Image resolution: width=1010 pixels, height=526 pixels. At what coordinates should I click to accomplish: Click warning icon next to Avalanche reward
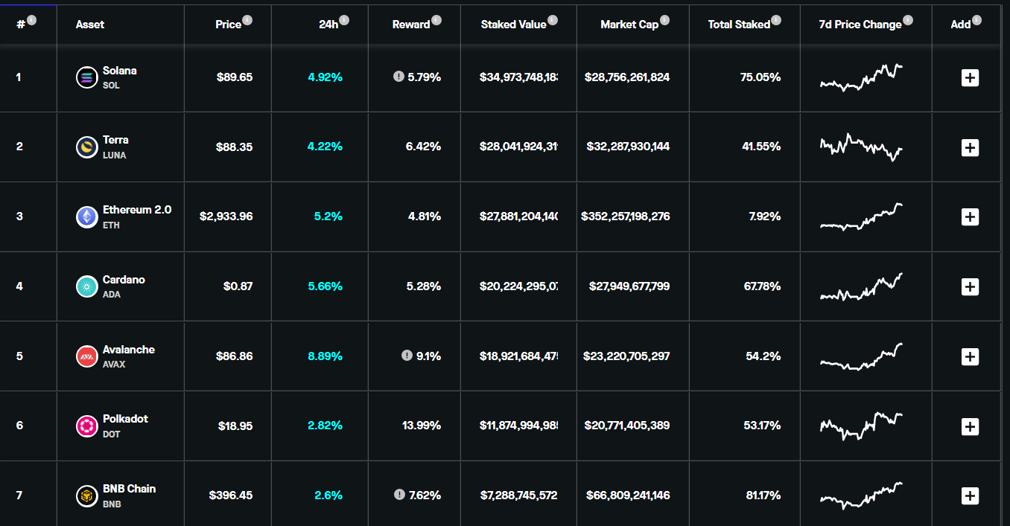[407, 356]
